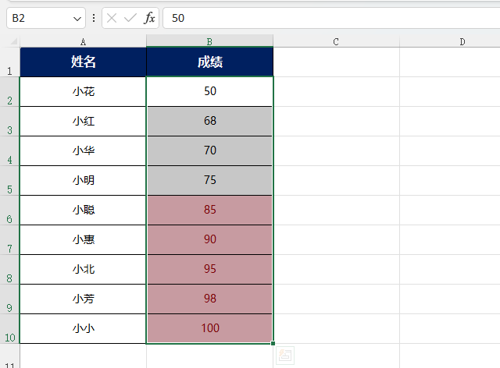Select row 5 header
The height and width of the screenshot is (368, 500).
point(9,181)
